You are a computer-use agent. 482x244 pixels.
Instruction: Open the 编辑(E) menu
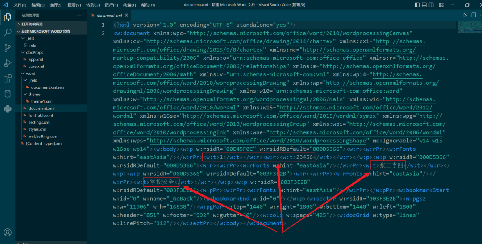(38, 5)
